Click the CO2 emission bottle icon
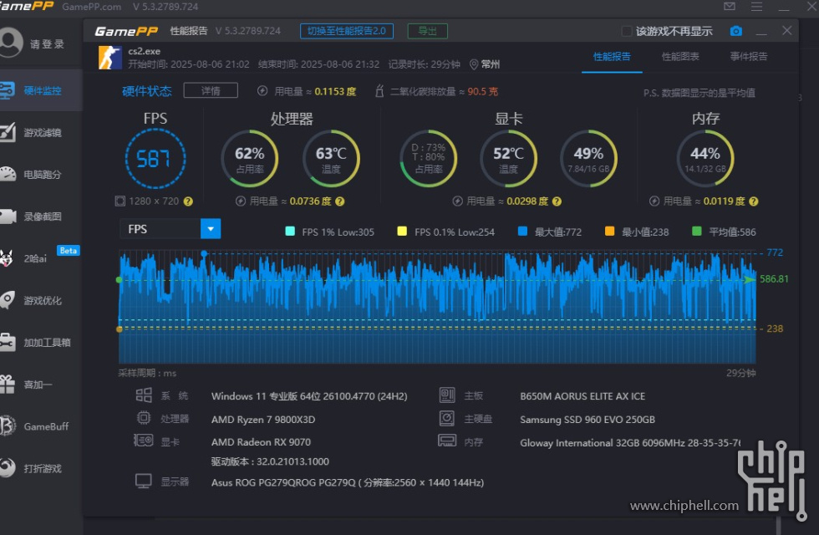This screenshot has width=819, height=535. (x=379, y=91)
